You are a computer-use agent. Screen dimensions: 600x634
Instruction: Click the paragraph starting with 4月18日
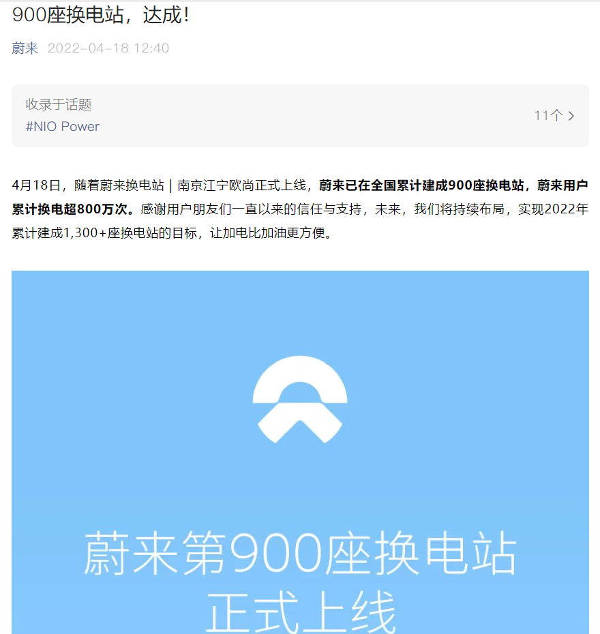point(300,209)
